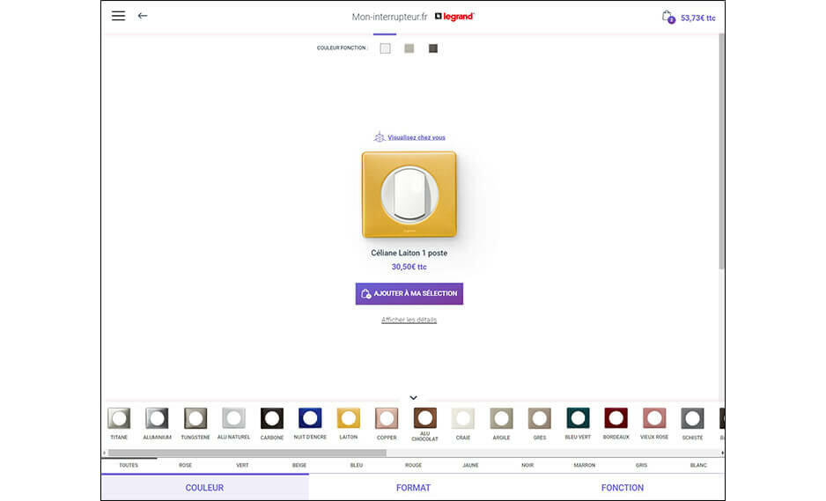The width and height of the screenshot is (826, 501).
Task: Select the Schiste plate finish
Action: click(x=692, y=418)
